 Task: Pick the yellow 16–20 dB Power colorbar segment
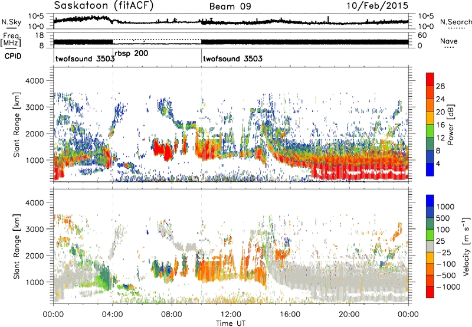click(430, 118)
